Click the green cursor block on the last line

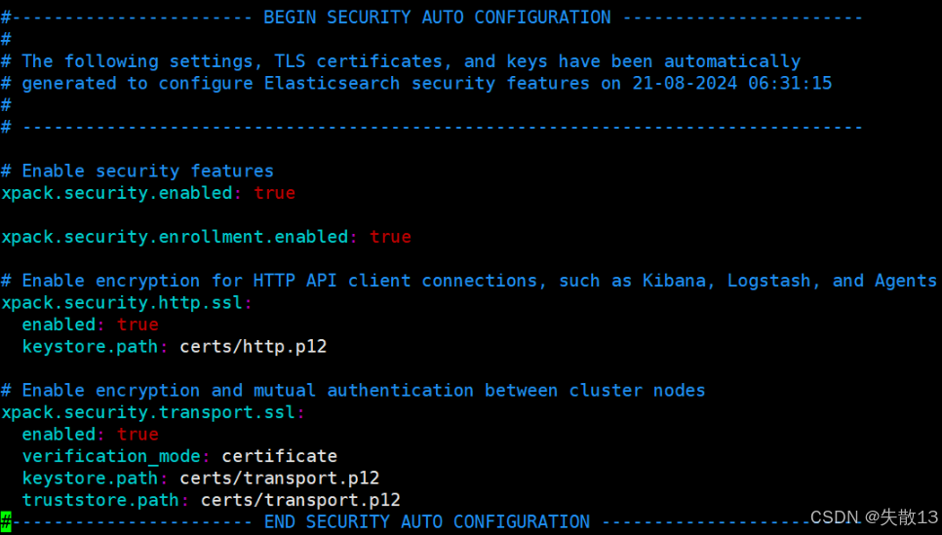(6, 521)
